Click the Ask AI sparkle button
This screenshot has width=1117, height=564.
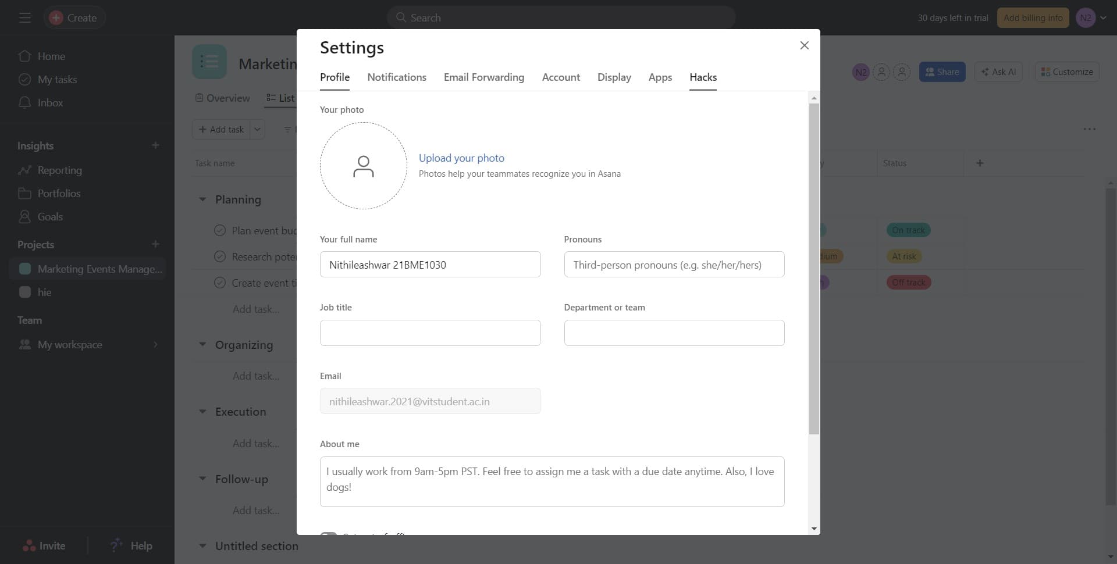coord(997,72)
